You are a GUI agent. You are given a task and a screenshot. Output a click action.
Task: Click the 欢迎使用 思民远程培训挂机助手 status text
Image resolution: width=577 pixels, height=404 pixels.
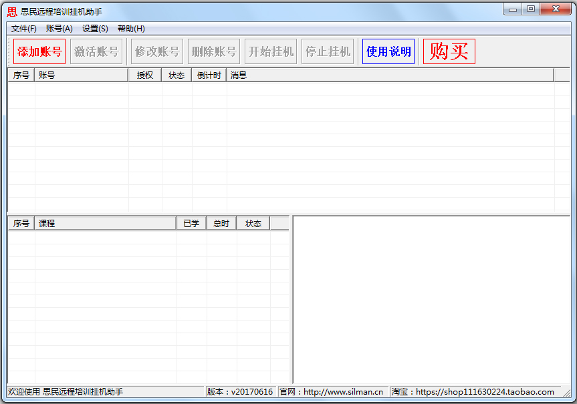[x=66, y=392]
